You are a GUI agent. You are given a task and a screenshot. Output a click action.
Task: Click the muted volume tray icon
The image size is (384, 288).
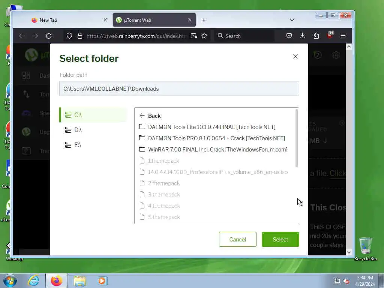(346, 281)
